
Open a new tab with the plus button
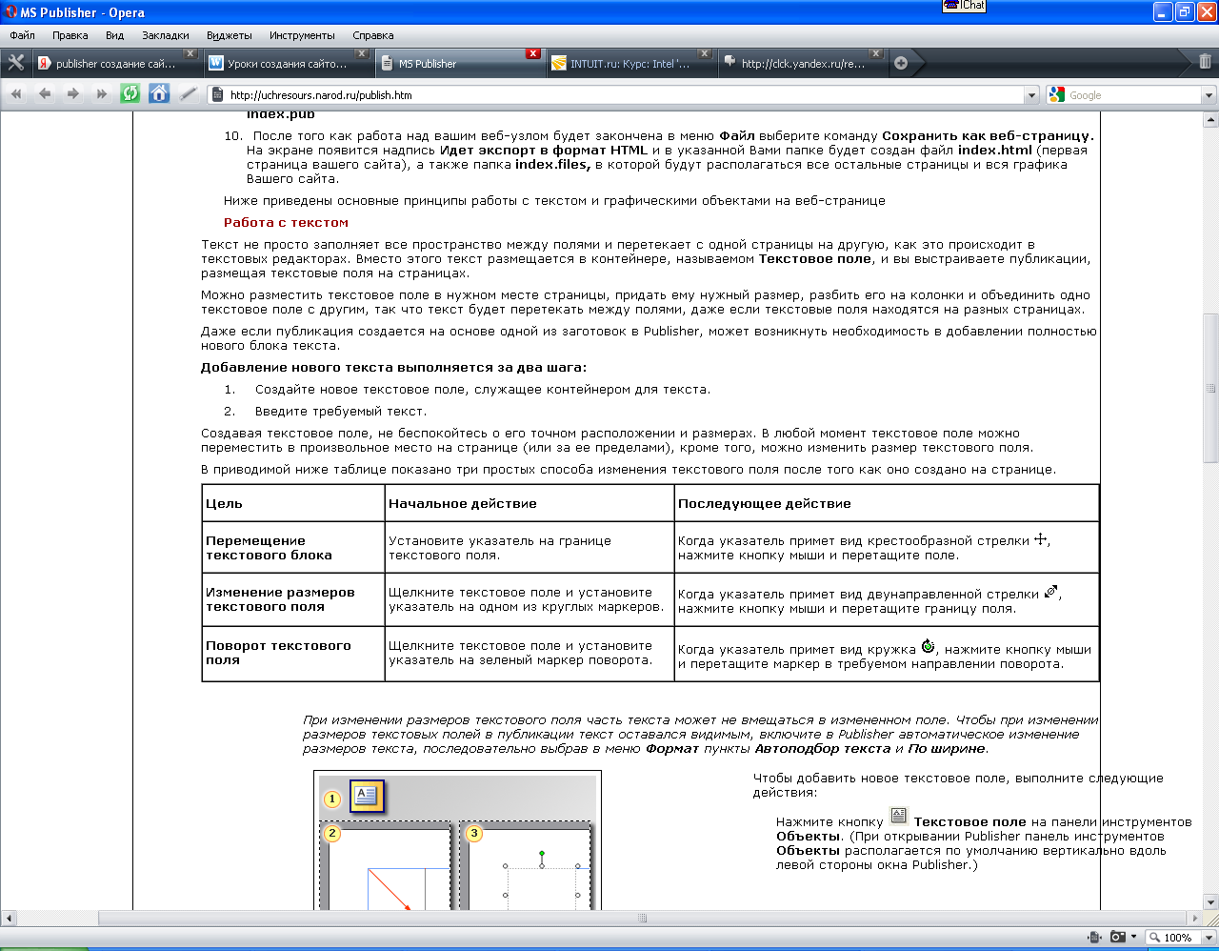click(x=901, y=63)
